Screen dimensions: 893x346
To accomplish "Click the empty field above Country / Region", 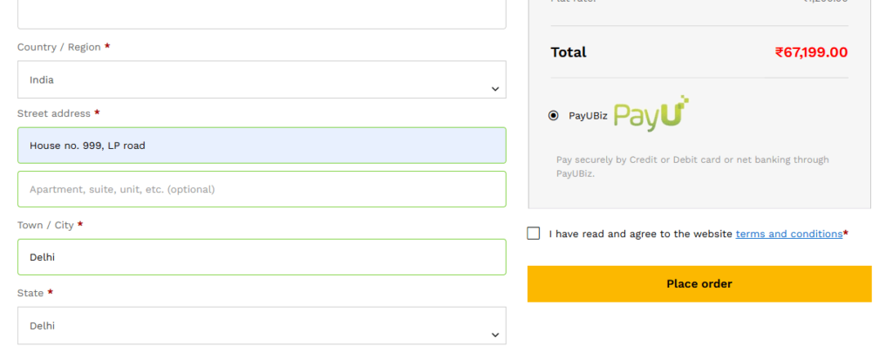I will coord(262,14).
